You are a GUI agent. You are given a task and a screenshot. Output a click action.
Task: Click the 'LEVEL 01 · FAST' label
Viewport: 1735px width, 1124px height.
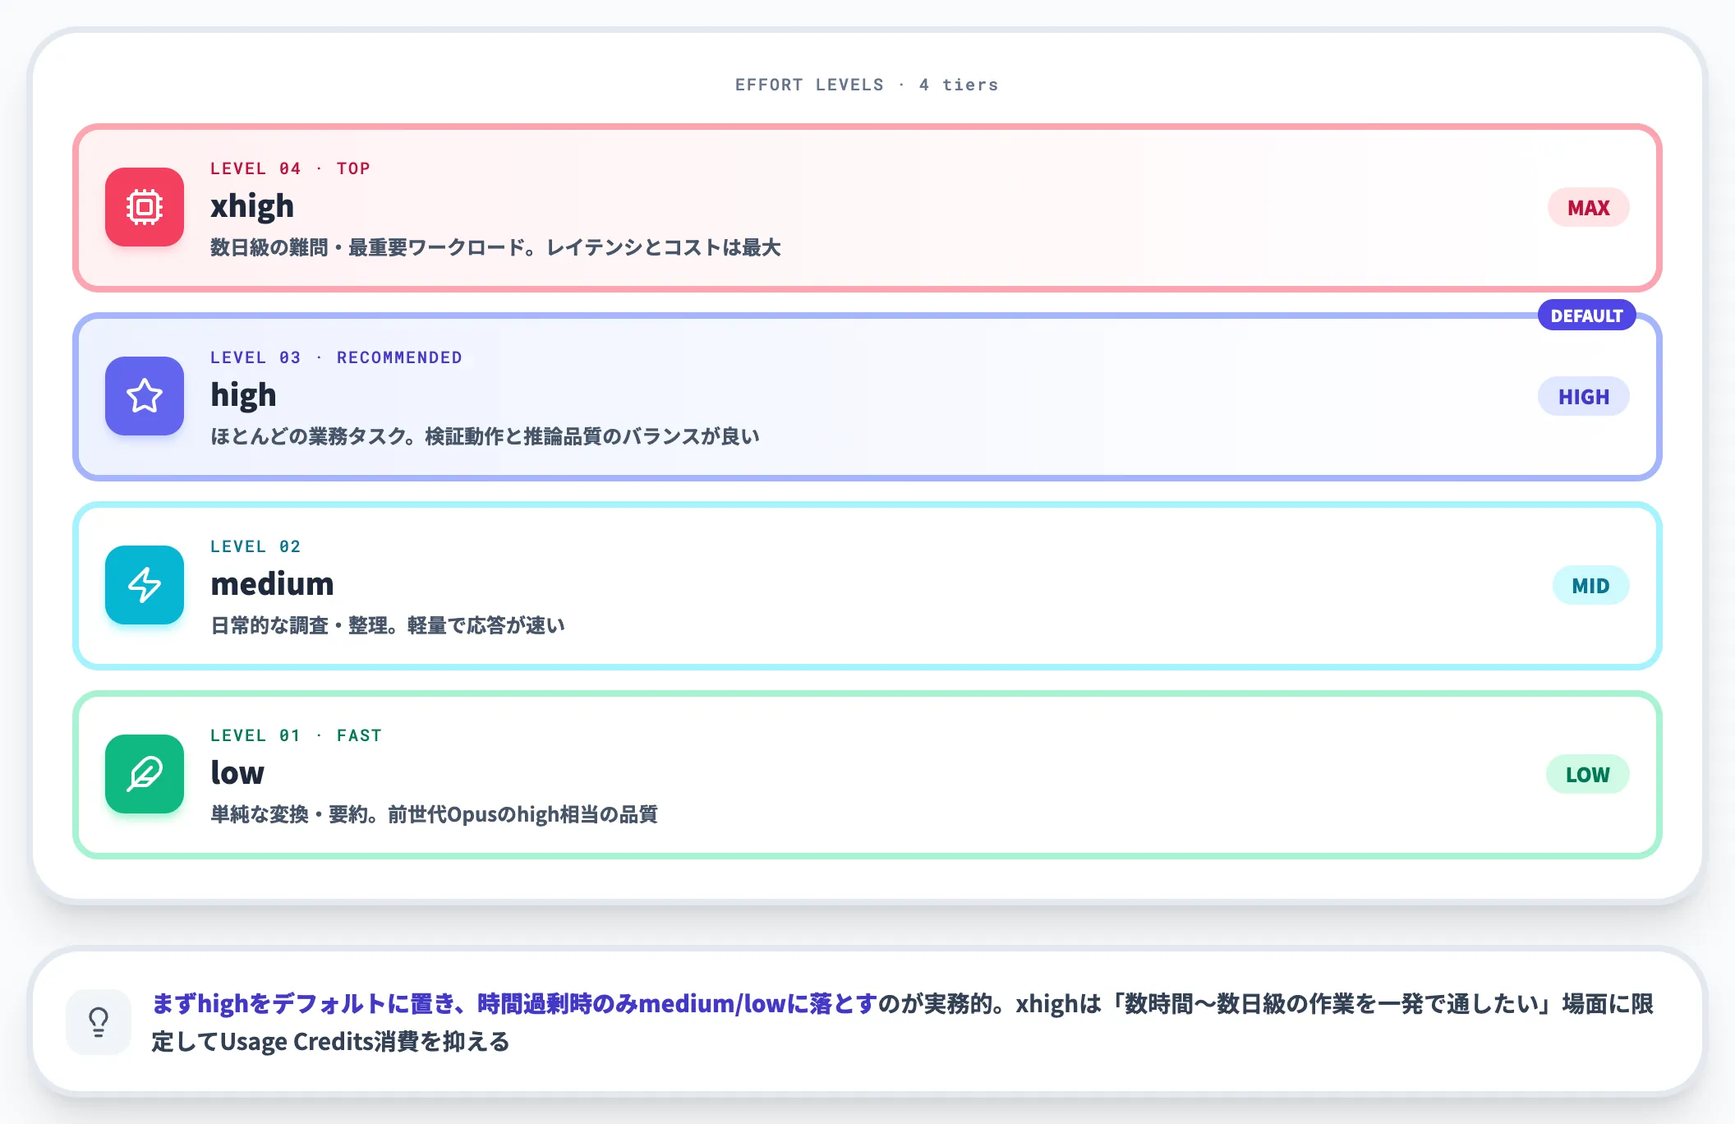tap(296, 735)
